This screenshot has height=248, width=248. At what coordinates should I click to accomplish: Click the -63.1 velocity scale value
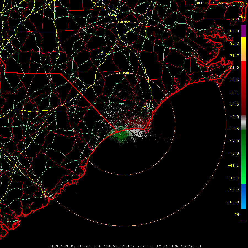pyautogui.click(x=233, y=166)
